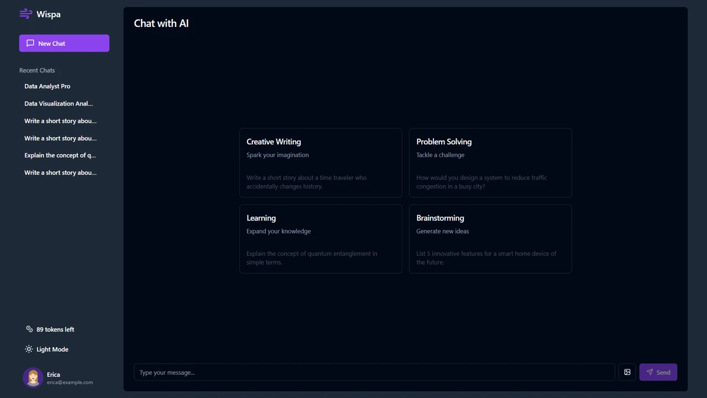Screen dimensions: 707x398
Task: Click the Generate new ideas subtitle
Action: click(x=443, y=231)
